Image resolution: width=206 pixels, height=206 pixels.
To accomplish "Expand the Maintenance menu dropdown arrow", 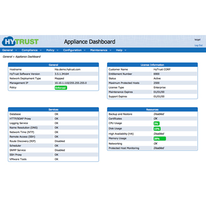I will coord(110,50).
